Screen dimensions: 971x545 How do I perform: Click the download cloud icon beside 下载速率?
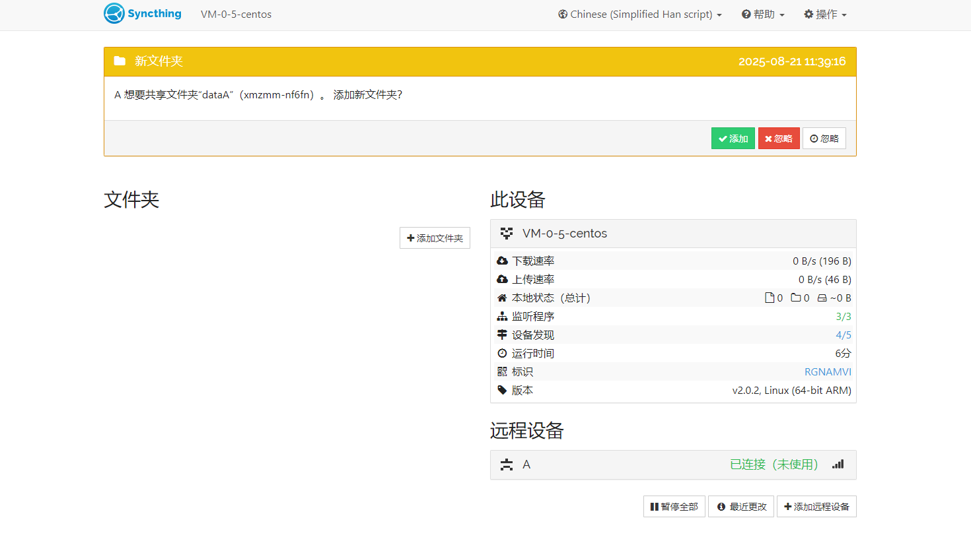(x=502, y=261)
